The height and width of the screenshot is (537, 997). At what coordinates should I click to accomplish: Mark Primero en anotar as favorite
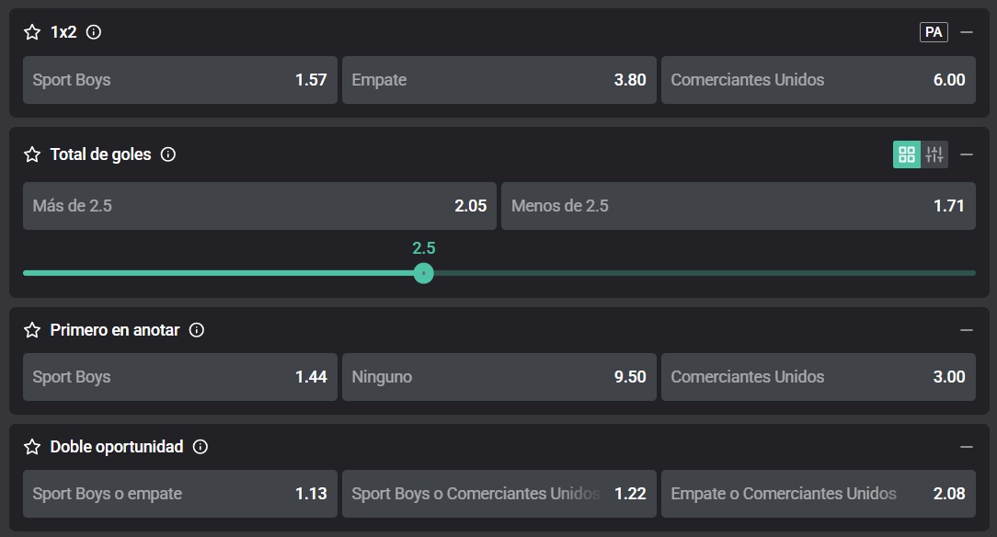(32, 330)
